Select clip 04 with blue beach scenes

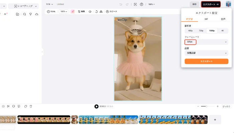click(x=108, y=120)
